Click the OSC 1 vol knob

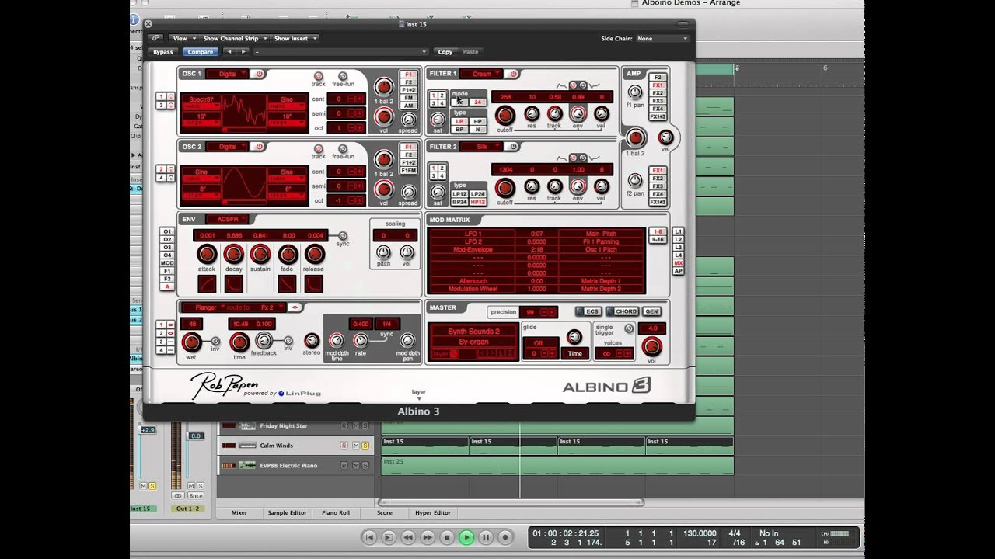click(383, 116)
